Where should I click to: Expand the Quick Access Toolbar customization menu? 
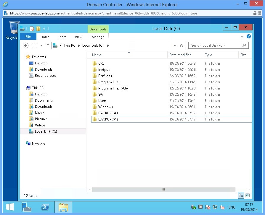click(44, 28)
